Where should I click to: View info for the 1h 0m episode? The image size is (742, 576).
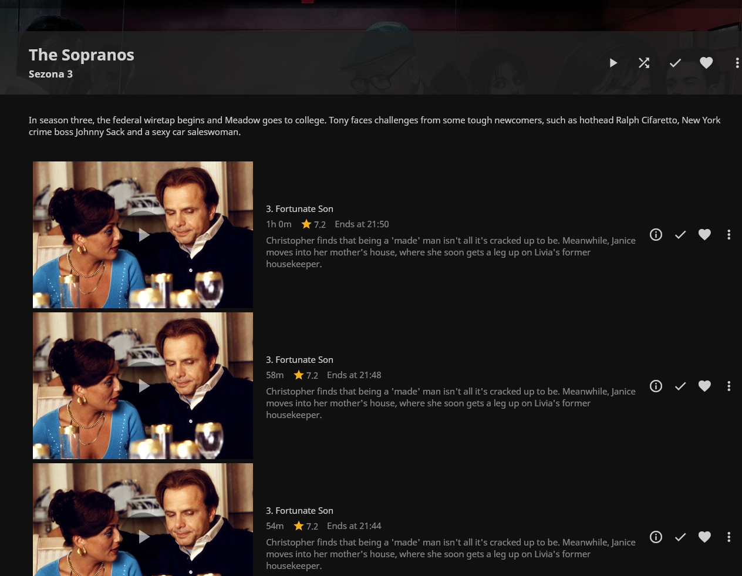pos(656,234)
